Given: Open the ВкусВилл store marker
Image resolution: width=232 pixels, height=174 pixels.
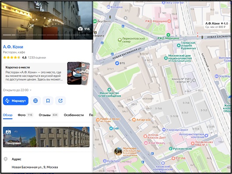Looking at the screenshot, I should pos(95,21).
